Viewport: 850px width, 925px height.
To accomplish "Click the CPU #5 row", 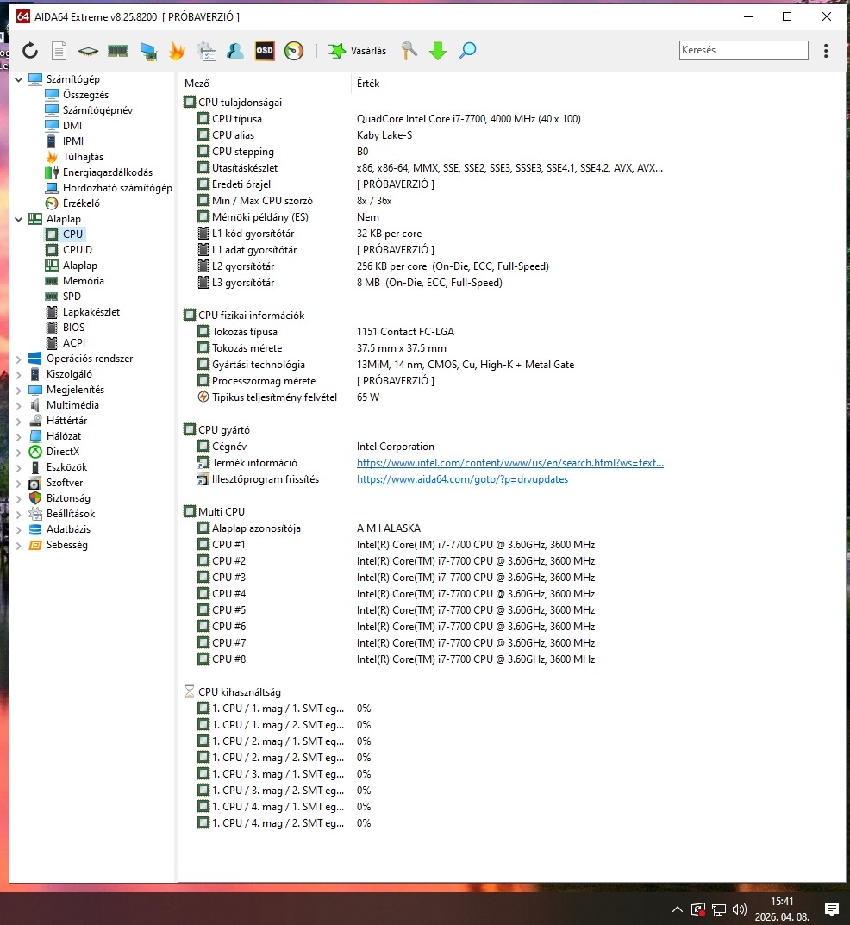I will [x=425, y=610].
